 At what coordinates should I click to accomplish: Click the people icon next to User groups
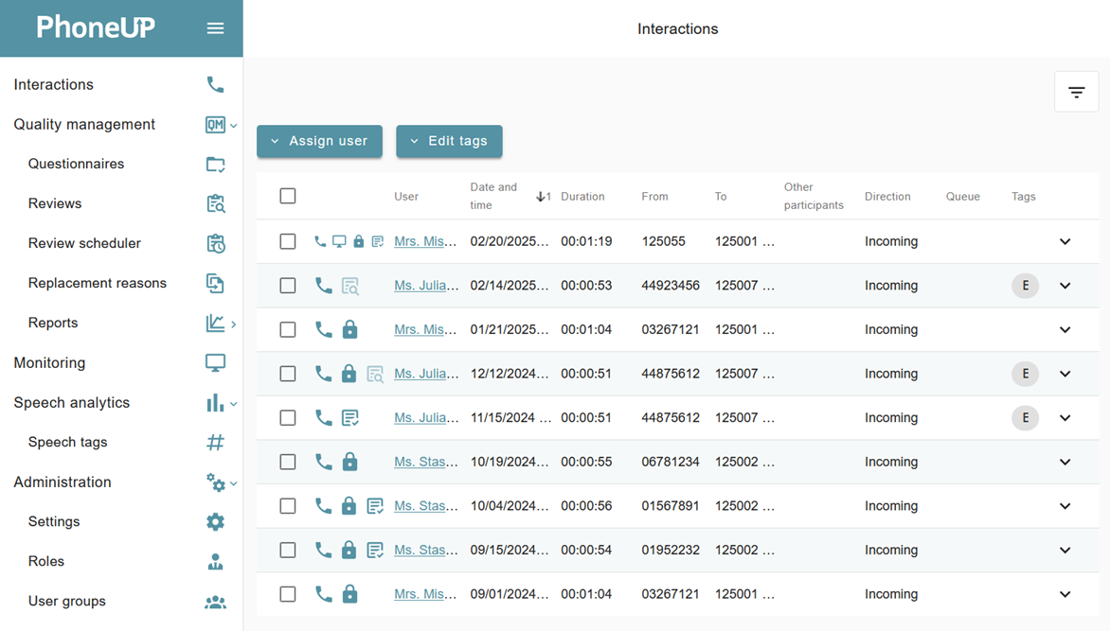point(215,602)
